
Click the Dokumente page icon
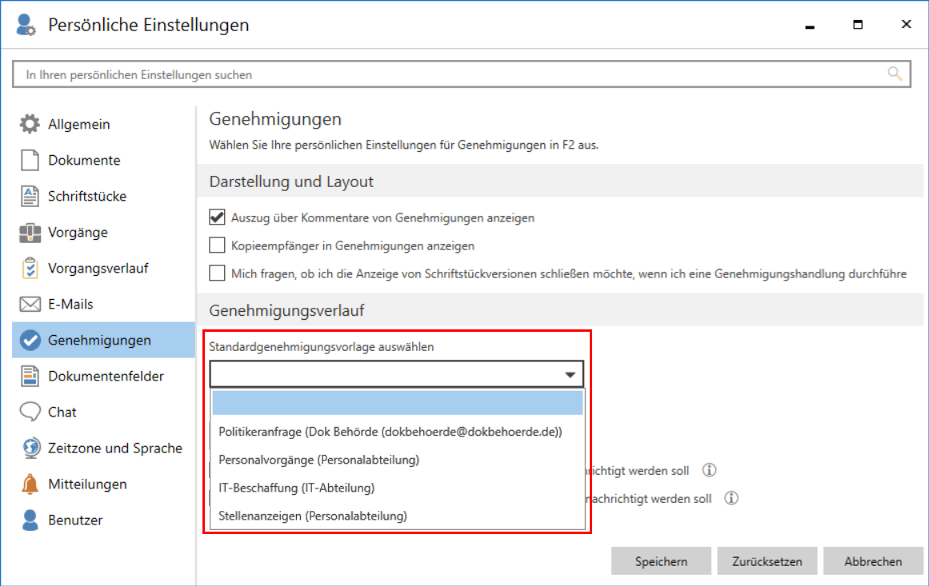[x=30, y=161]
